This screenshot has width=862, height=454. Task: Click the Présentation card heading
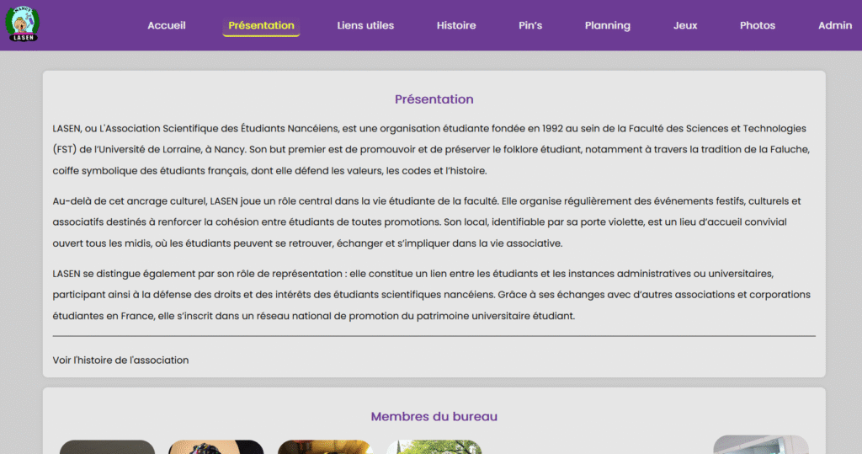tap(434, 99)
